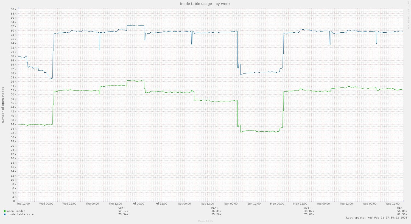Image resolution: width=411 pixels, height=224 pixels.
Task: Click the Munin 2.0.75 footer text
Action: pos(205,221)
